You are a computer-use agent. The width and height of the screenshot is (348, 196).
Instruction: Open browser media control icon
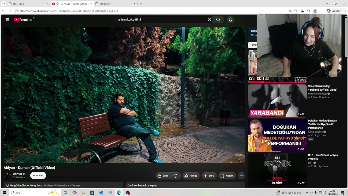point(302,11)
